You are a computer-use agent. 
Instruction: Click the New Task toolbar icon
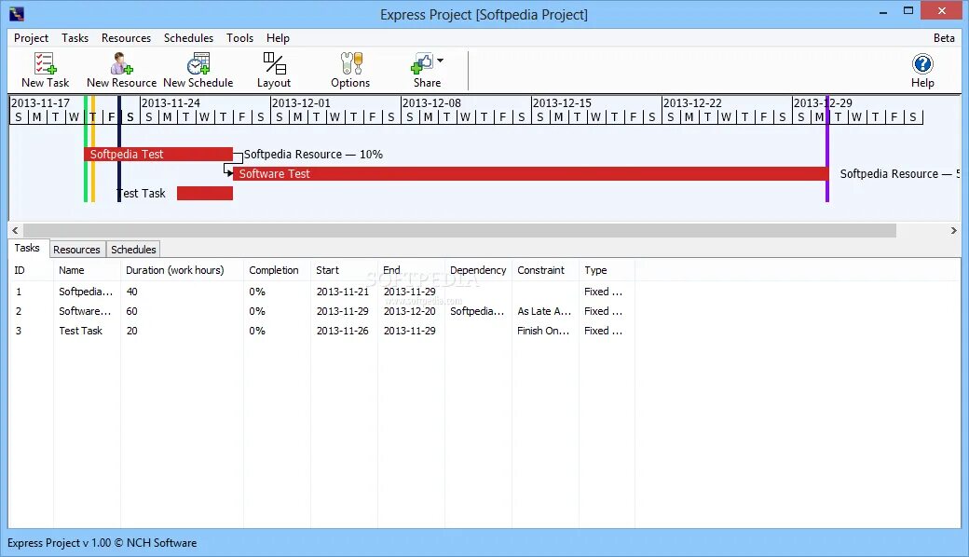tap(45, 63)
